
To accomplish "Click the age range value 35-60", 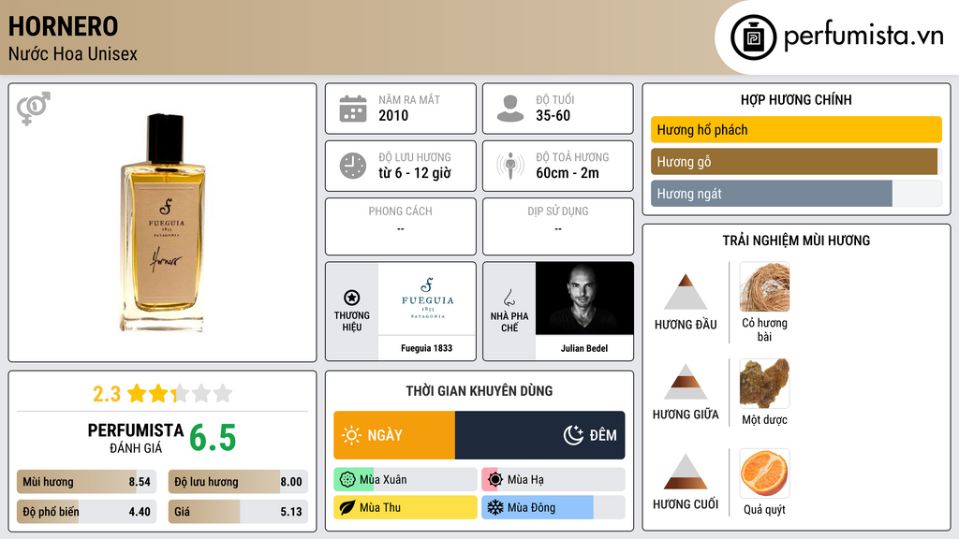I will tap(553, 115).
